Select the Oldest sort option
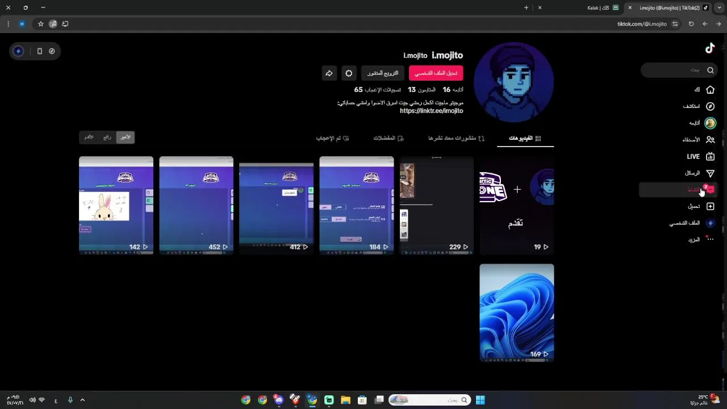The height and width of the screenshot is (409, 727). point(89,137)
